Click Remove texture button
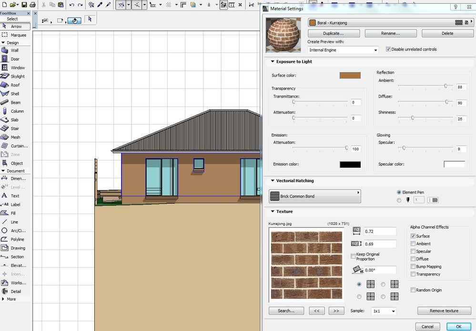Viewport: 476px width, 331px height. pos(444,311)
